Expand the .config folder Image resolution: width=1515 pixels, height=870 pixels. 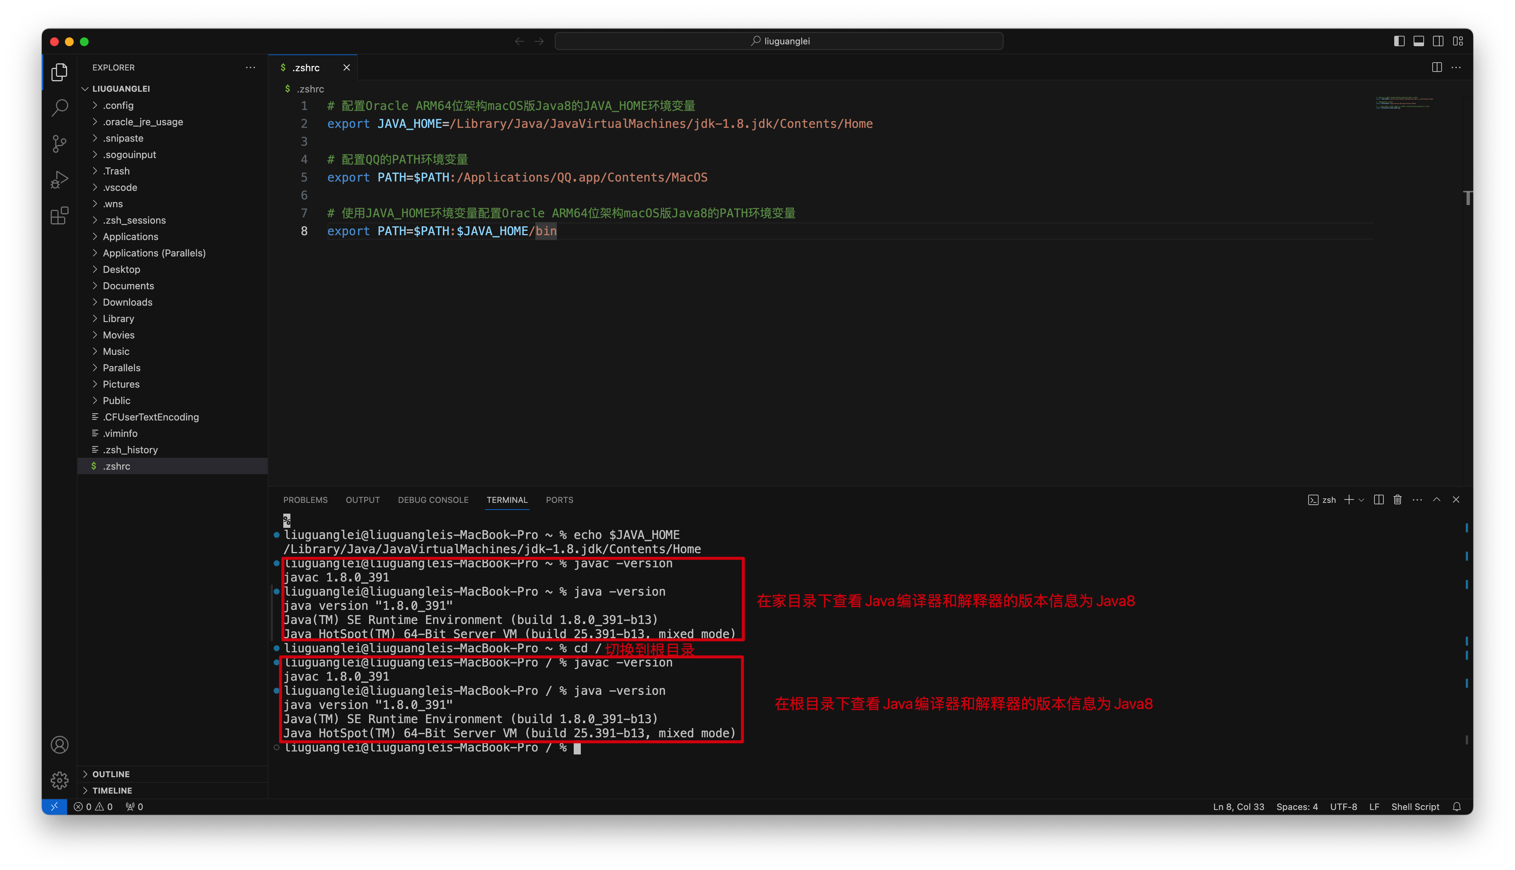coord(173,105)
